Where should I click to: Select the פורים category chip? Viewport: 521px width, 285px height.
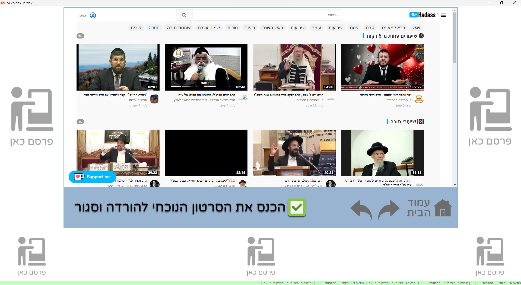click(136, 28)
